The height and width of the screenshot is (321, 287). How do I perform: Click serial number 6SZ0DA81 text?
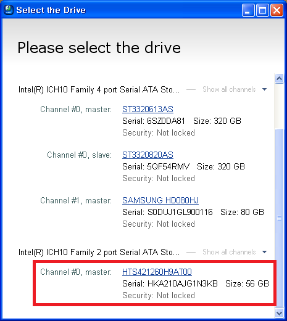pos(166,121)
